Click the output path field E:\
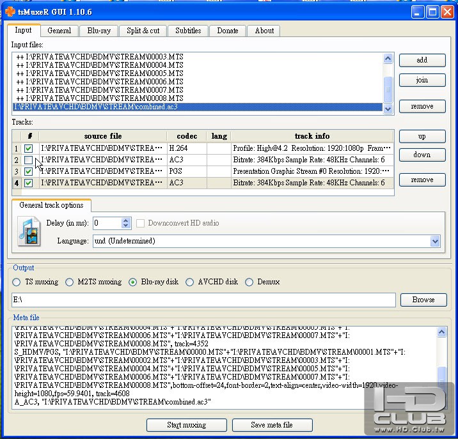The image size is (458, 439). pyautogui.click(x=203, y=300)
